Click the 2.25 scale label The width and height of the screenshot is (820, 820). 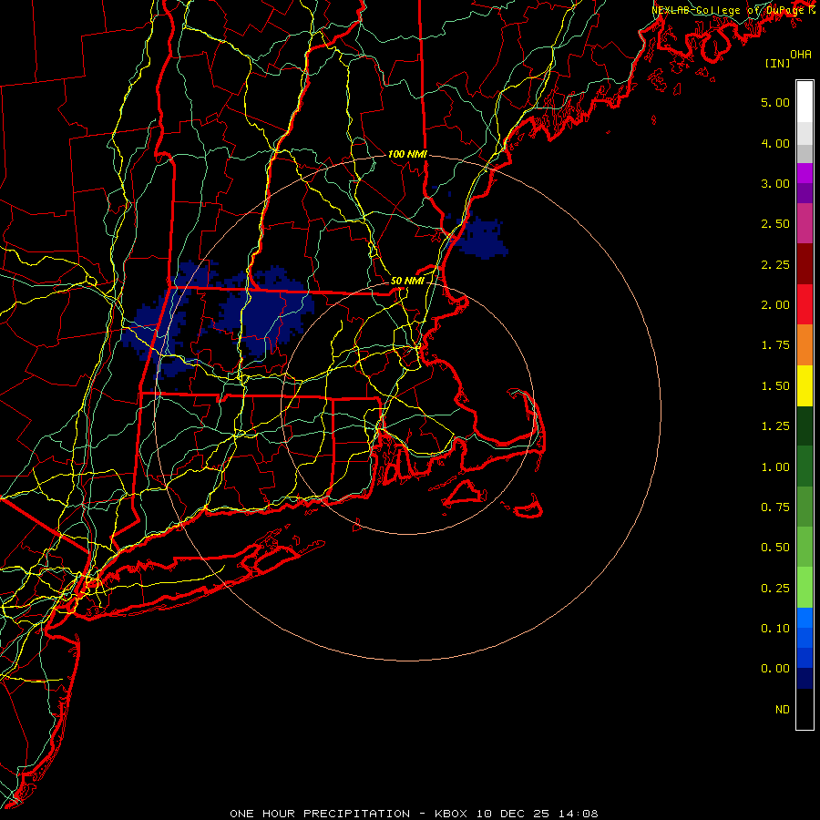775,264
